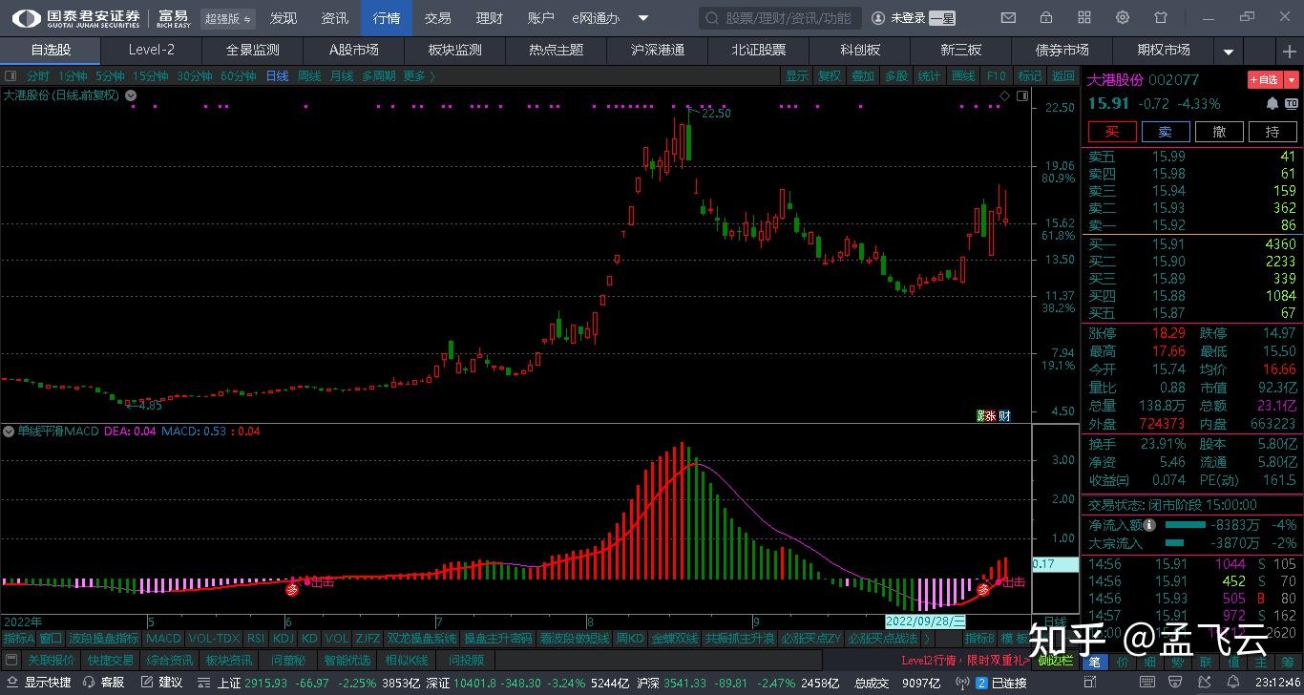
Task: Toggle the 标记 mark option
Action: pyautogui.click(x=1029, y=76)
